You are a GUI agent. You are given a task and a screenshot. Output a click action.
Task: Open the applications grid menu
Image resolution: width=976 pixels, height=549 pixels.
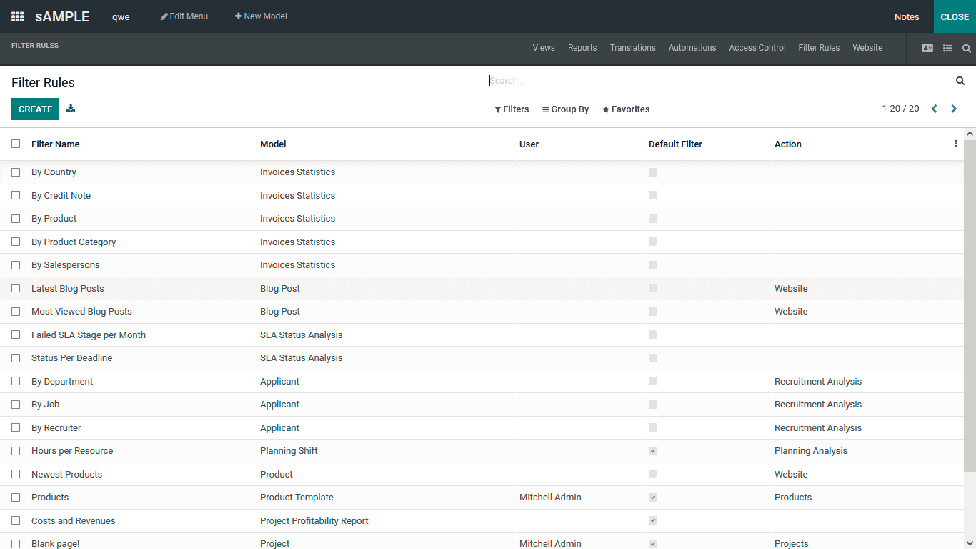point(16,16)
